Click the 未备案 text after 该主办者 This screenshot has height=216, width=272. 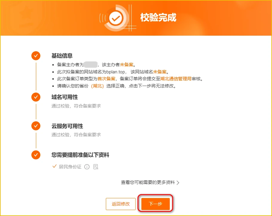coord(127,65)
